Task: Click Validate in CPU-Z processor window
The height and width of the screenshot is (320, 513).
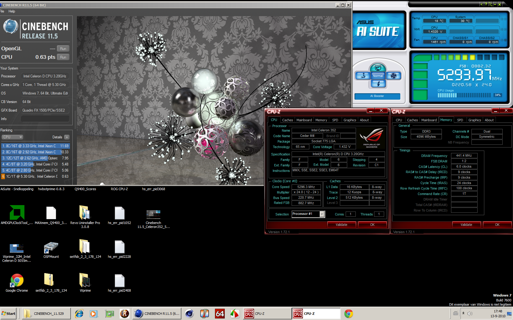Action: point(341,225)
